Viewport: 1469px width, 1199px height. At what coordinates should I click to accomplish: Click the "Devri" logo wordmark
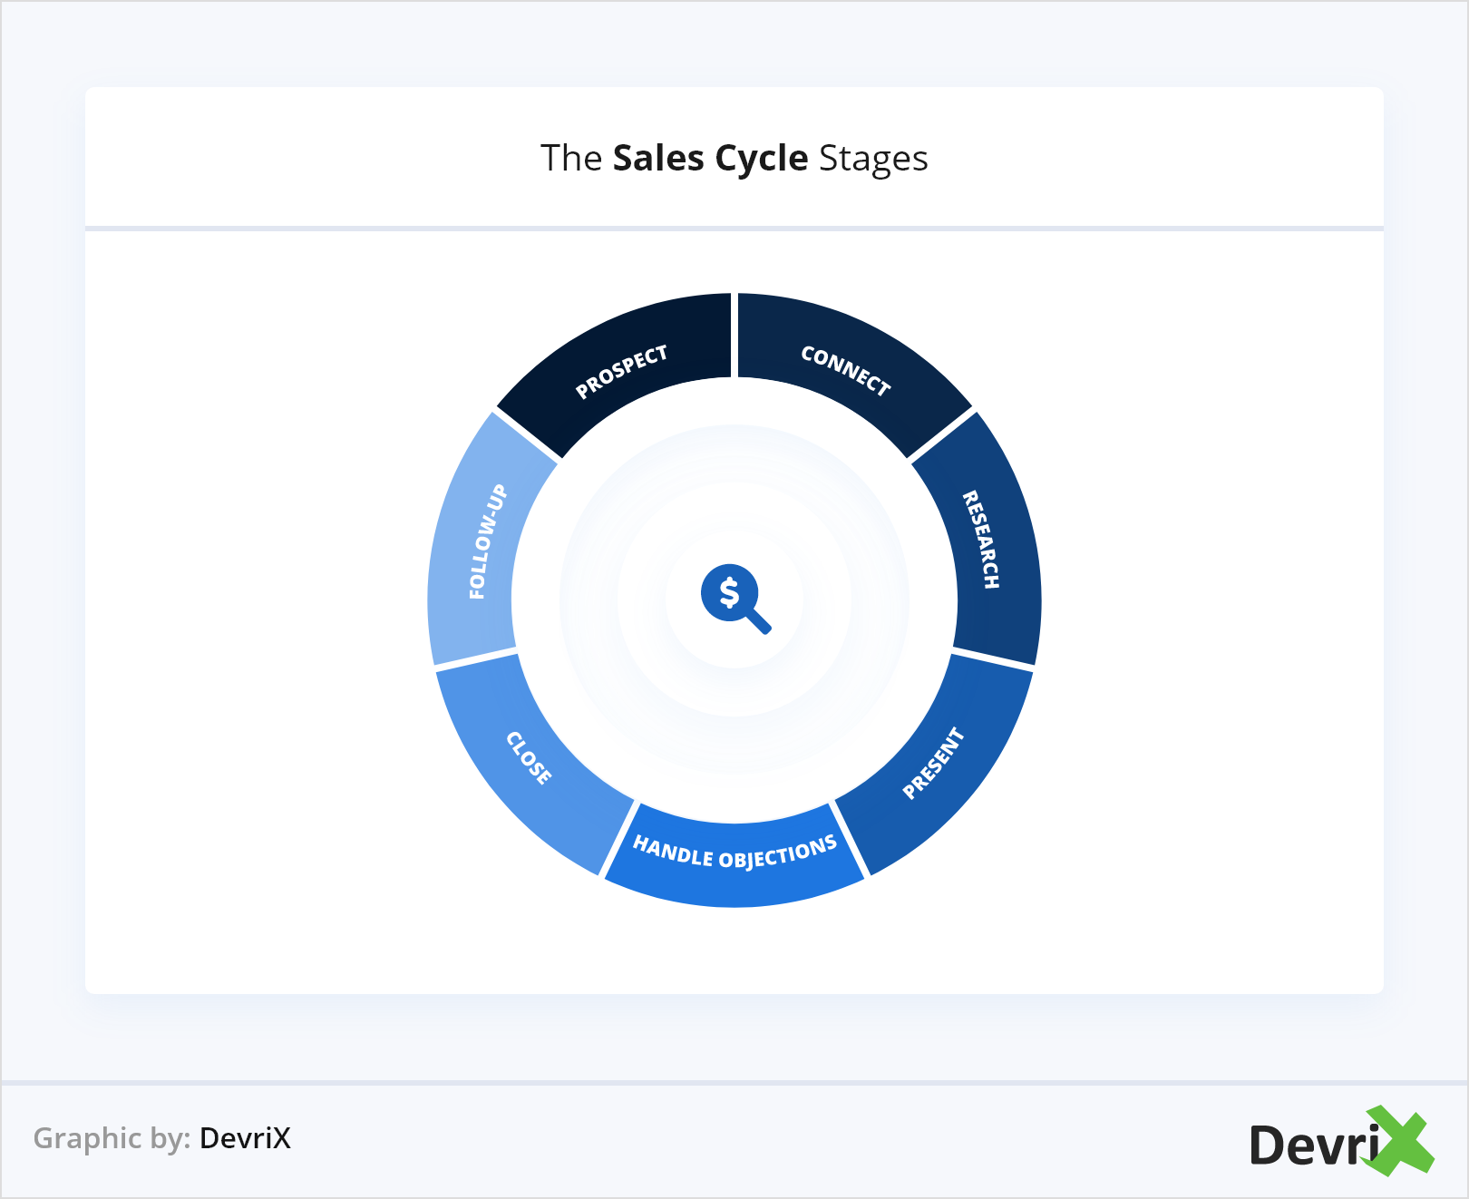(x=1313, y=1145)
